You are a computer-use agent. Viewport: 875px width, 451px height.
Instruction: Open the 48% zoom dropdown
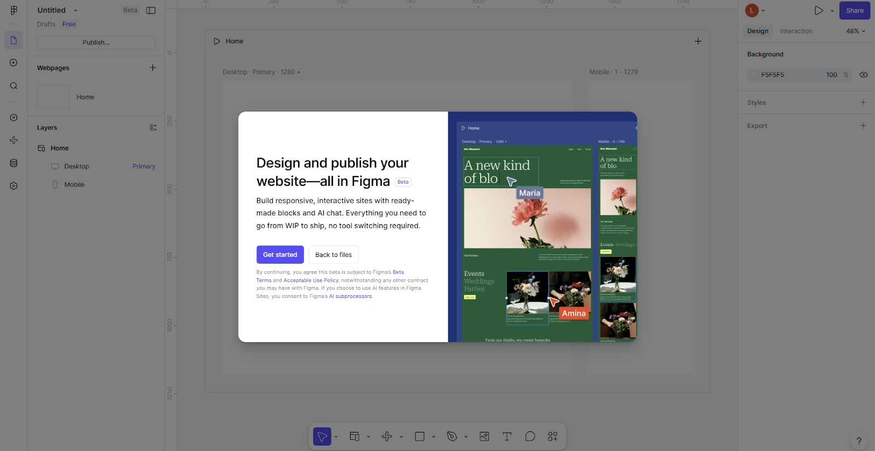tap(855, 31)
